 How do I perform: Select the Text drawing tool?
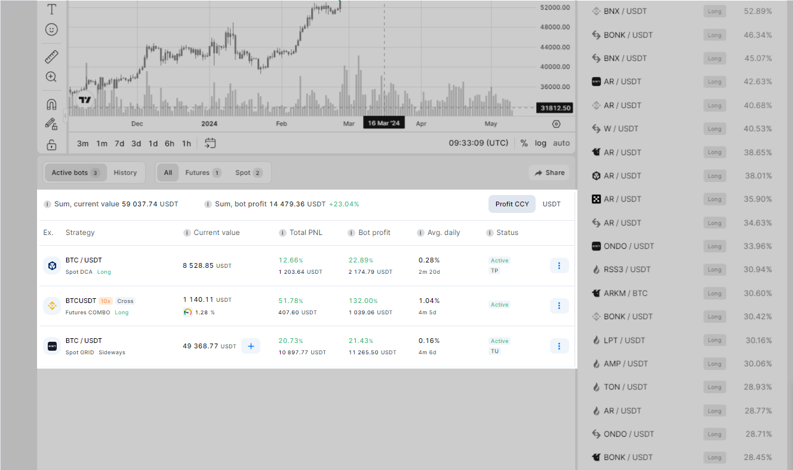pyautogui.click(x=52, y=10)
